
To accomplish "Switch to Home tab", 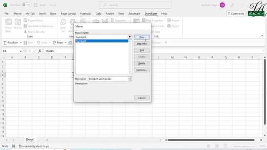I will 18,14.
